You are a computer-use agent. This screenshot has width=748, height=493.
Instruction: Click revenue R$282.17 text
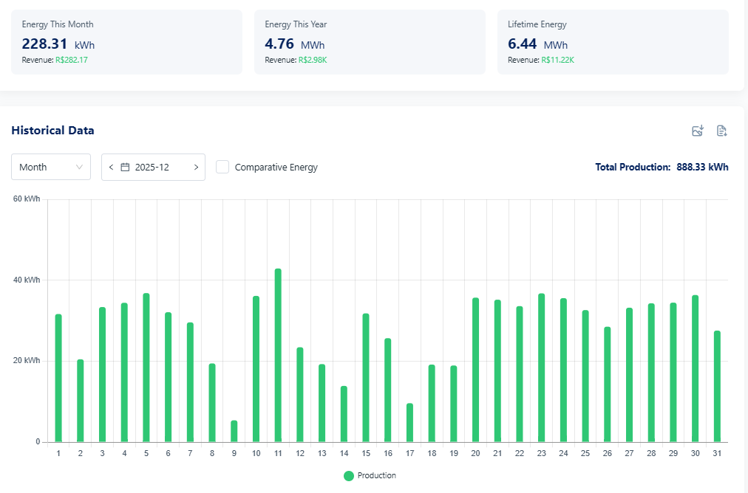tap(72, 60)
